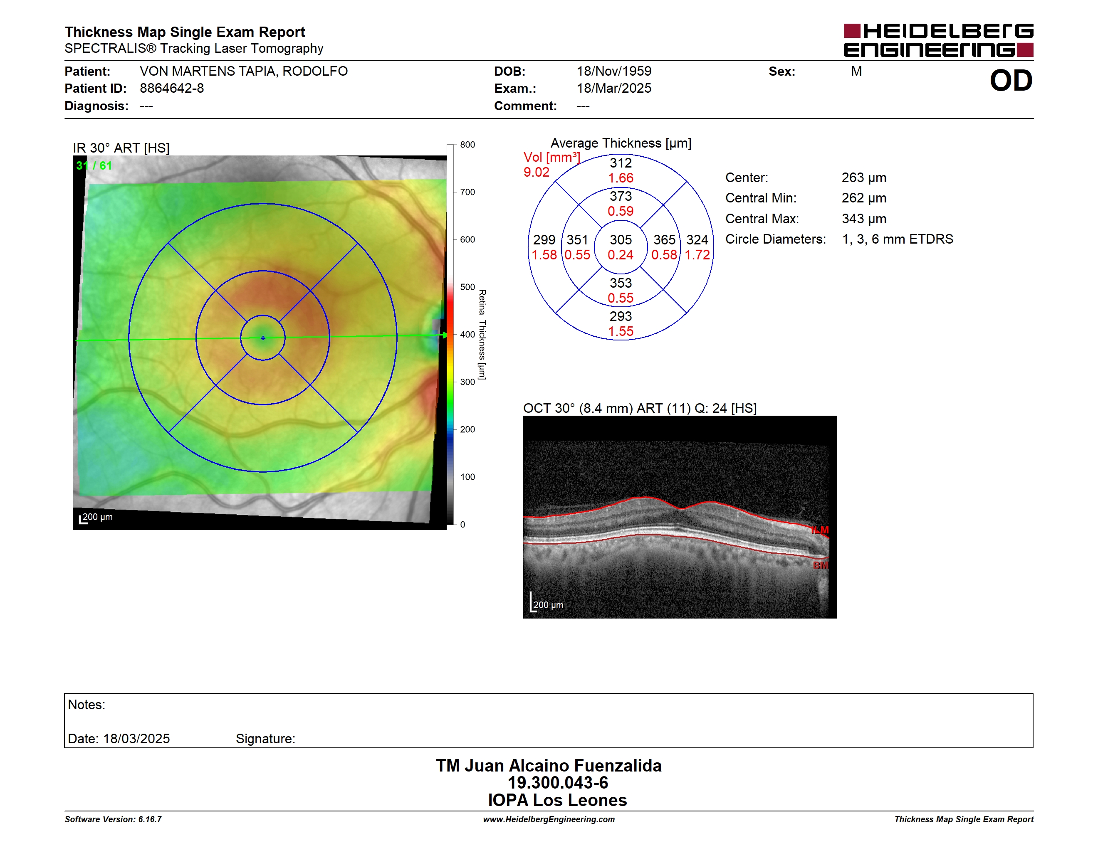Click inner left sector thickness 351
The height and width of the screenshot is (848, 1098).
coord(577,239)
